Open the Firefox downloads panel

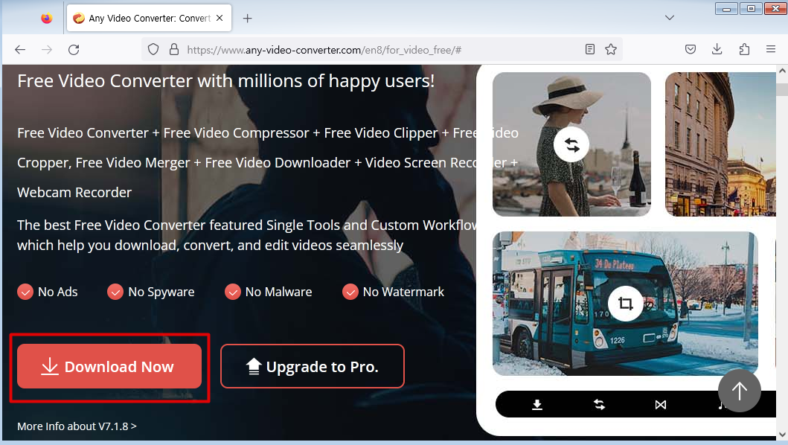(717, 49)
